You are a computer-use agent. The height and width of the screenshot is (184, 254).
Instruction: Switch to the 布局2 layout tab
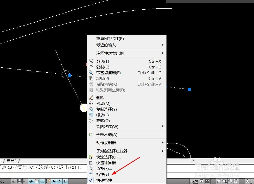point(11,161)
